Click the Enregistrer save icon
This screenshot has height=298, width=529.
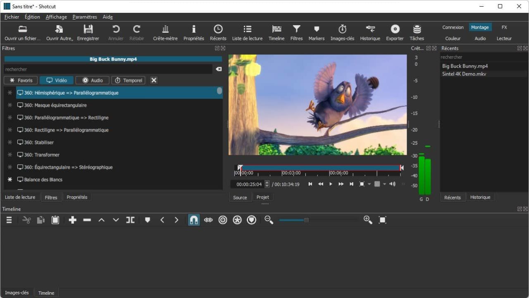[x=88, y=33]
